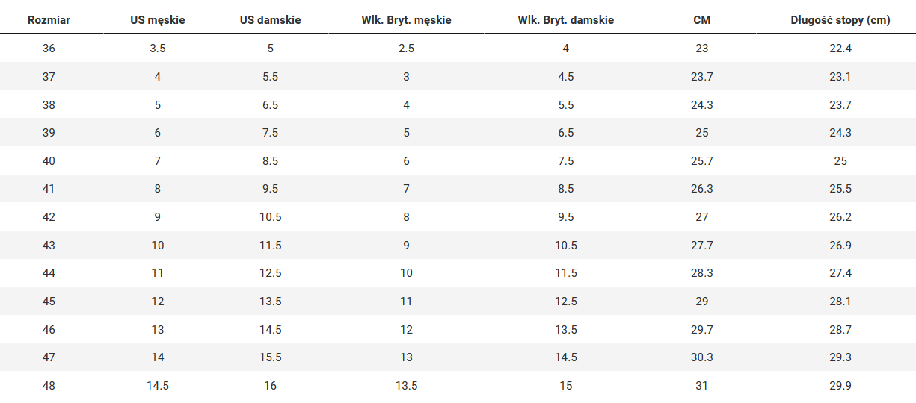Select the foot length value 29.9

click(840, 386)
